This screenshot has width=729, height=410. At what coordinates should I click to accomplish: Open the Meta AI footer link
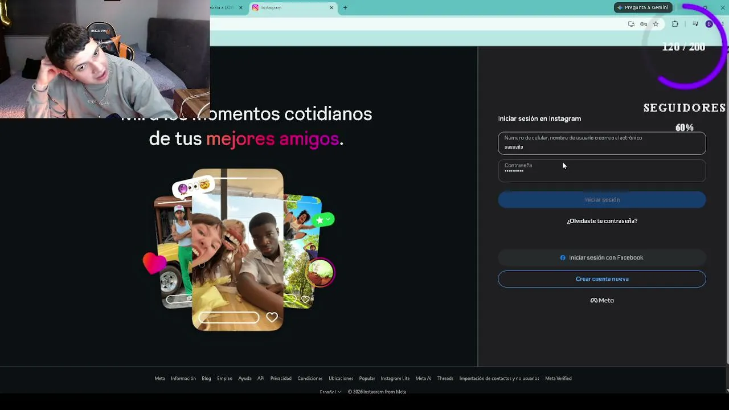423,378
